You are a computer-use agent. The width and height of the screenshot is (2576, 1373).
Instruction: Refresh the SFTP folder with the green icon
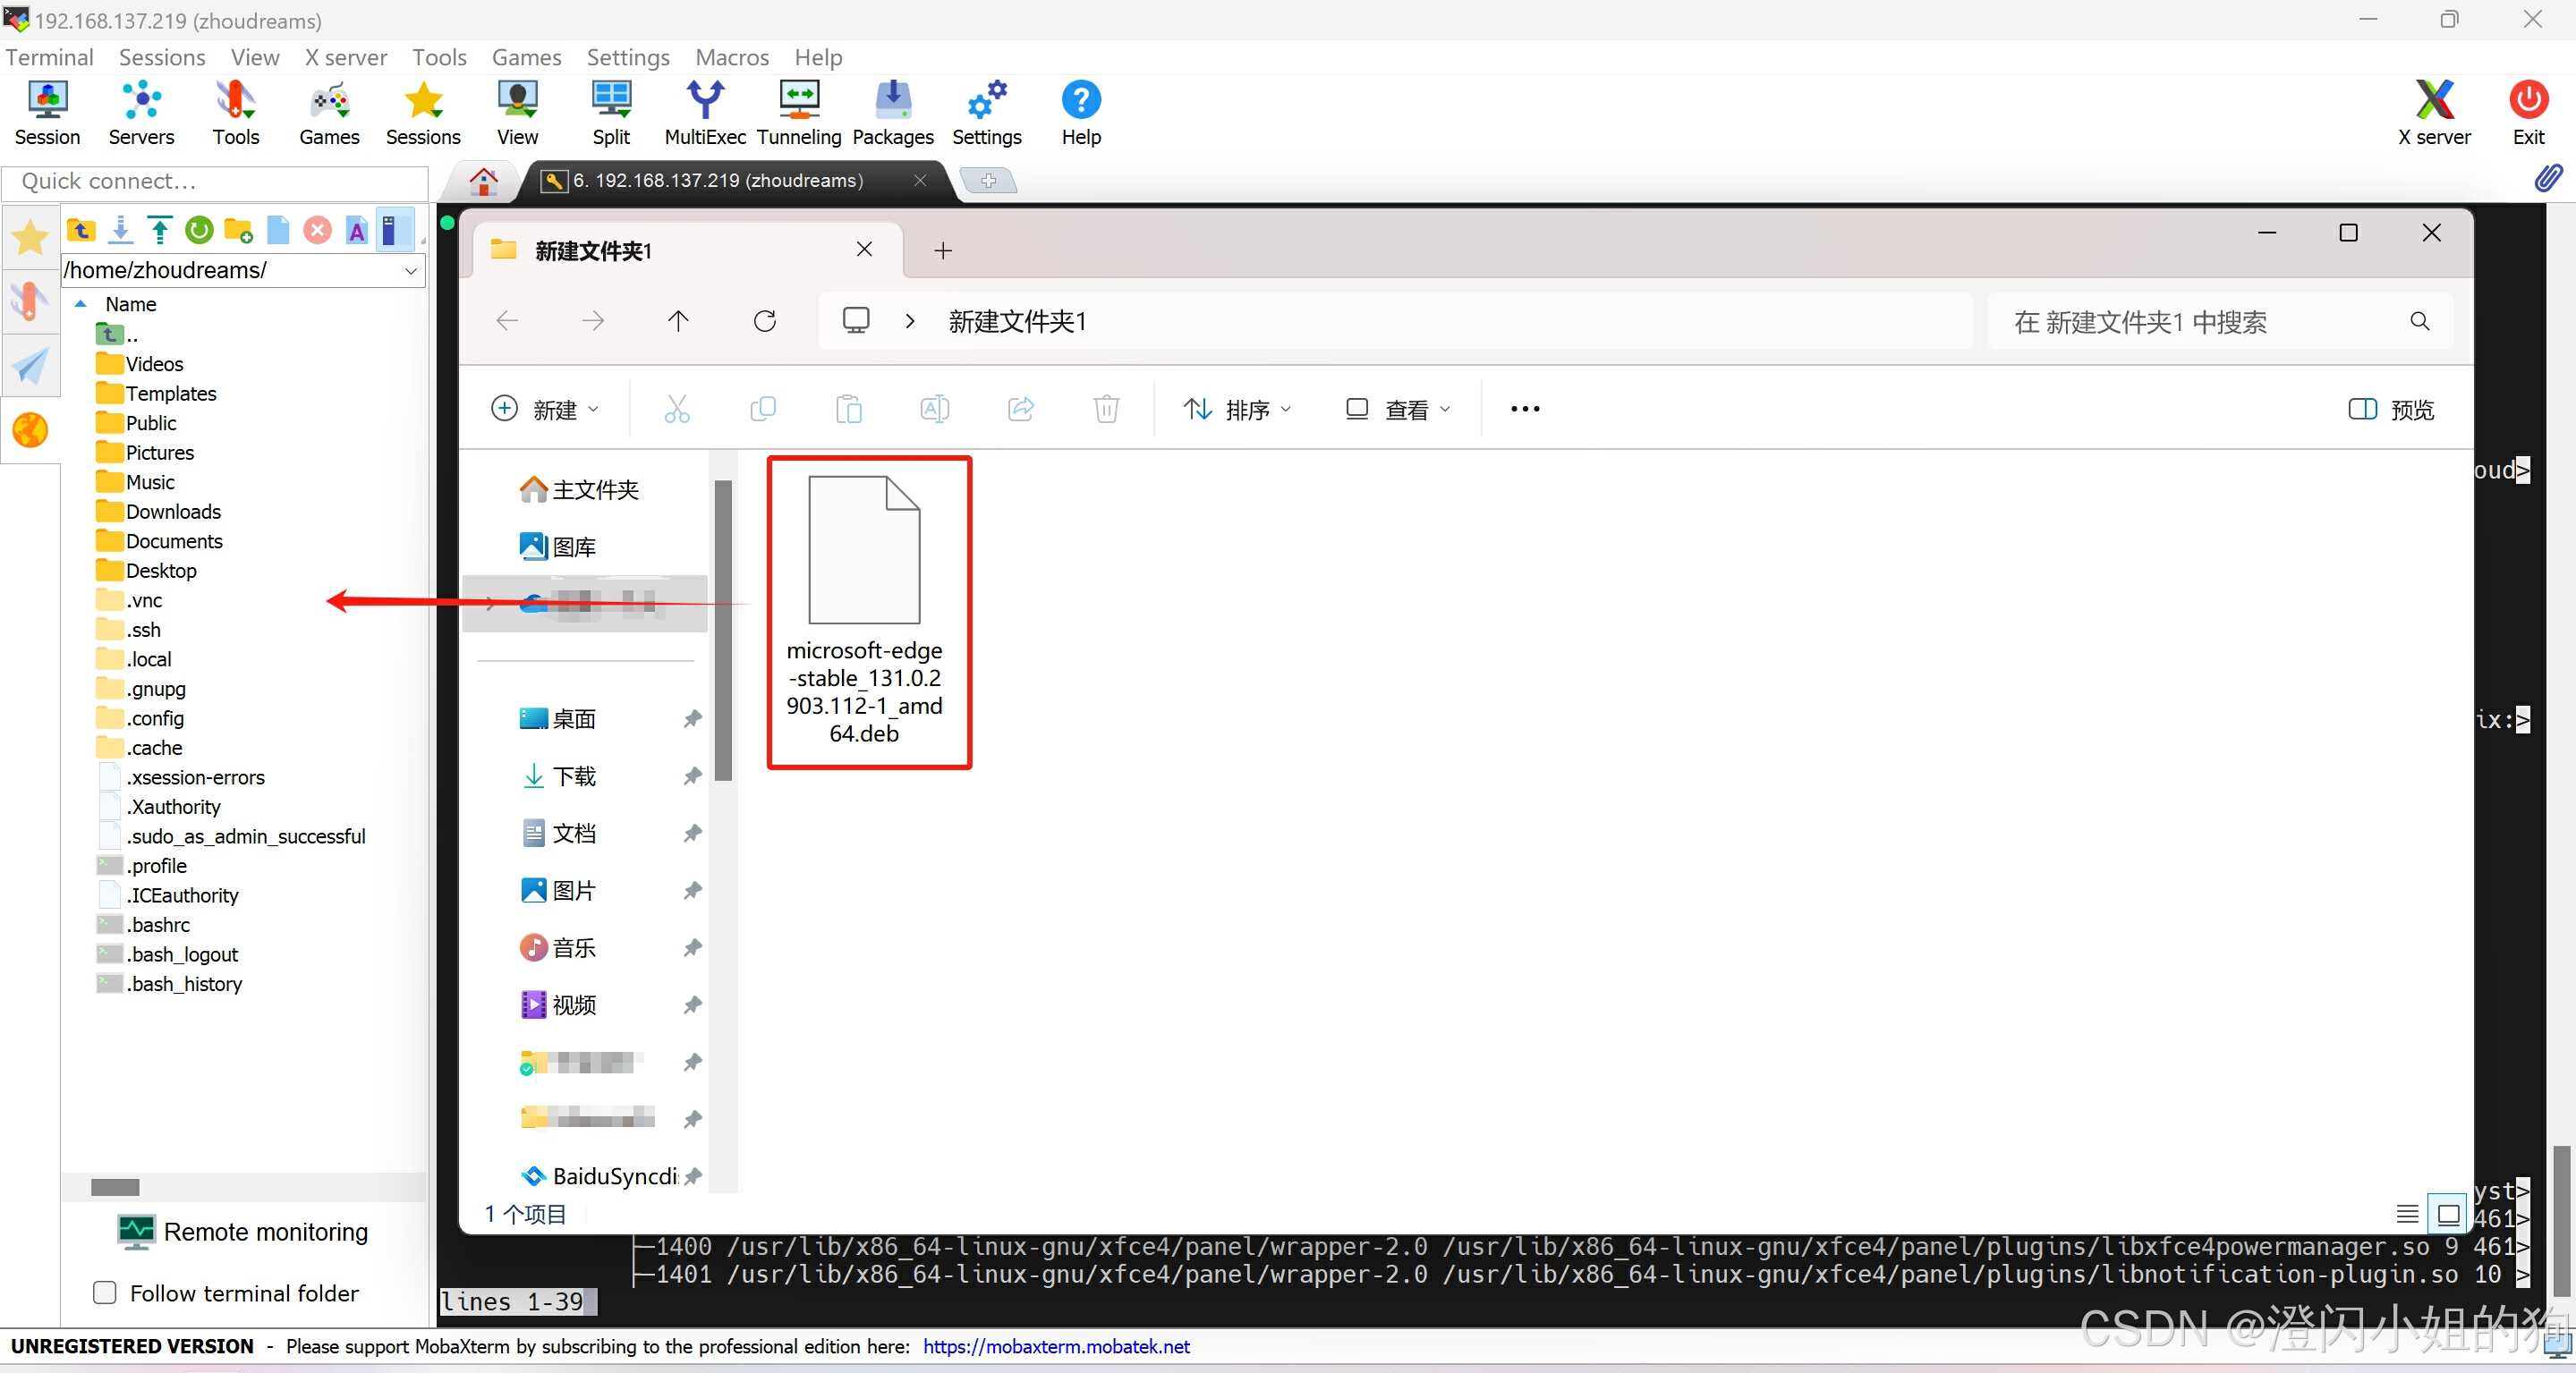(199, 231)
